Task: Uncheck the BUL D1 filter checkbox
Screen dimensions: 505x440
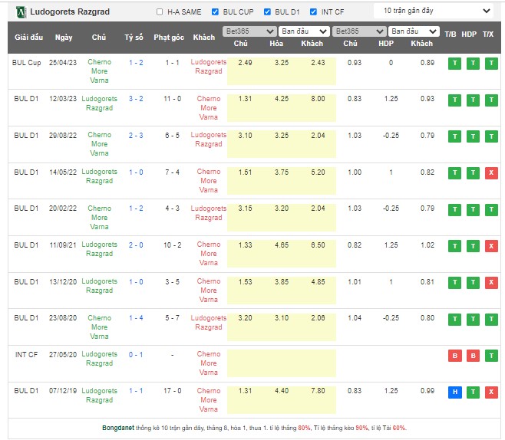Action: [267, 12]
